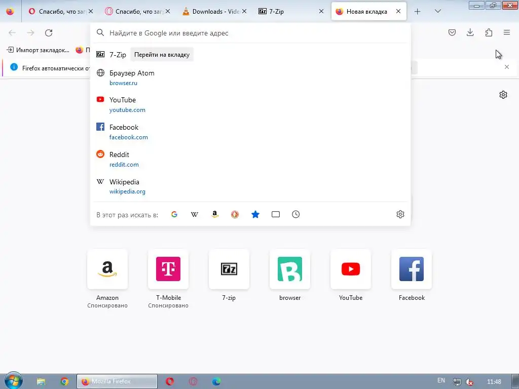
Task: Open Opera GX from the taskbar
Action: (193, 381)
